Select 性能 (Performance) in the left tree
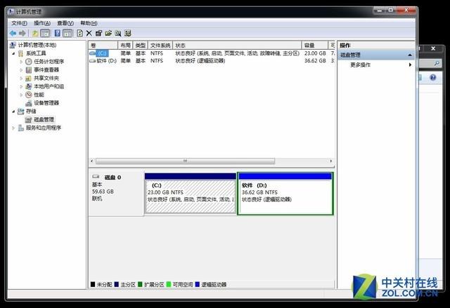This screenshot has width=450, height=308. pos(38,94)
